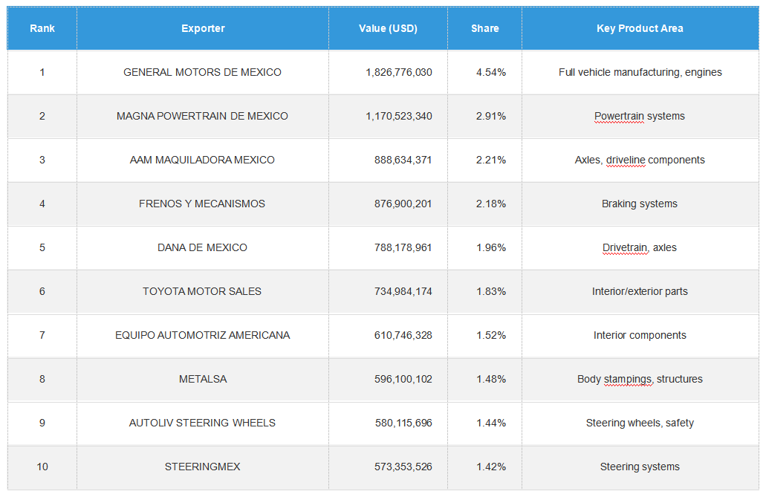Select the Share column header
766x497 pixels.
point(484,28)
